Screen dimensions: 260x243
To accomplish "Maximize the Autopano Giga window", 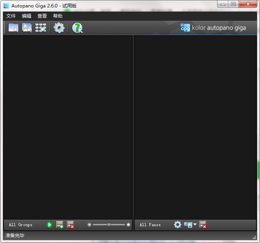I will (233, 4).
